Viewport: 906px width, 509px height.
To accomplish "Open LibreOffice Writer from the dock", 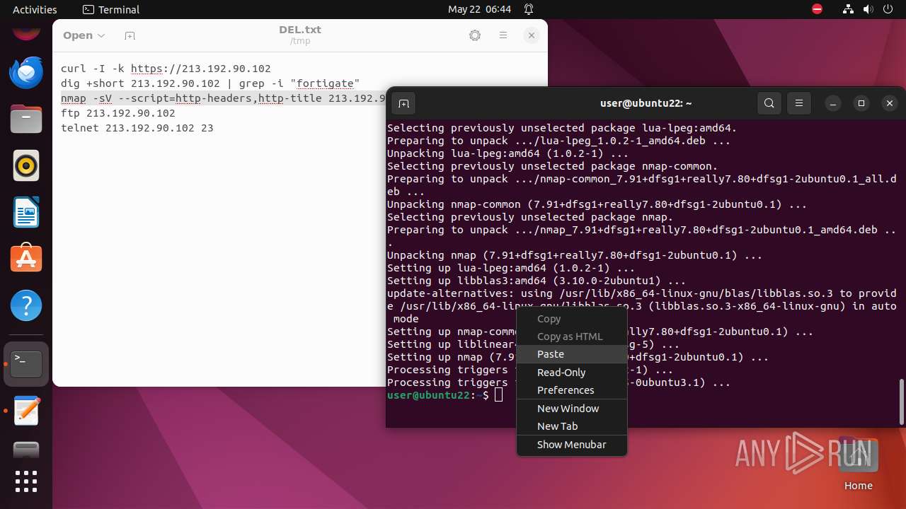I will click(x=26, y=213).
